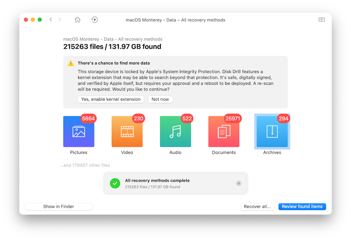Screen dimensions: 351x240
Task: Choose Not now for kernel extension
Action: click(160, 99)
